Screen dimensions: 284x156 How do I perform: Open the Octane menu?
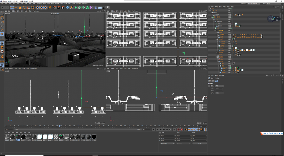pos(78,4)
